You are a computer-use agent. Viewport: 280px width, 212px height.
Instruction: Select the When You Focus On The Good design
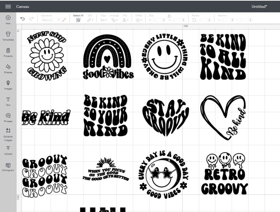click(x=106, y=169)
